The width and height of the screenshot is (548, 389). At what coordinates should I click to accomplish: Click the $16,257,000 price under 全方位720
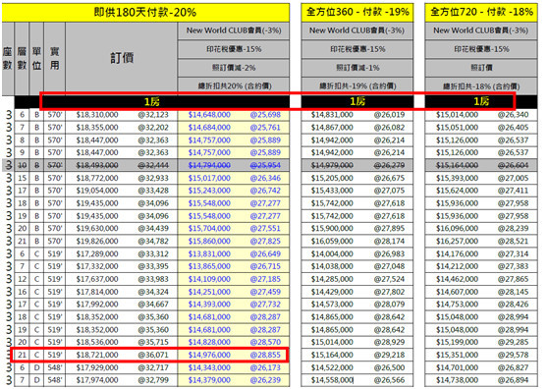(457, 241)
